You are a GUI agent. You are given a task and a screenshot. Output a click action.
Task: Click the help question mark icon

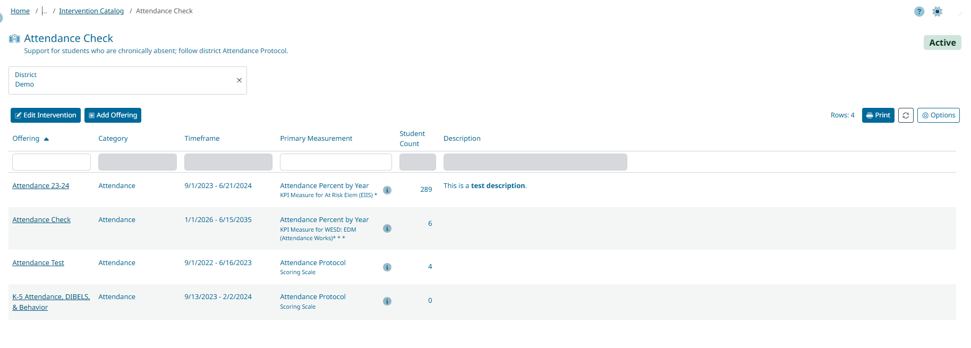tap(919, 12)
